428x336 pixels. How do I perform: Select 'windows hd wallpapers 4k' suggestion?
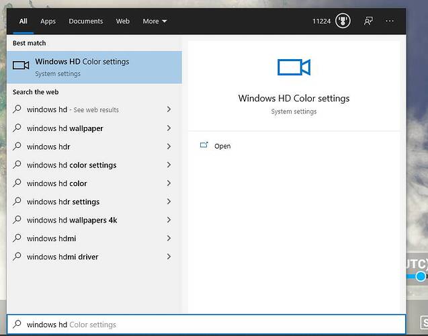95,220
